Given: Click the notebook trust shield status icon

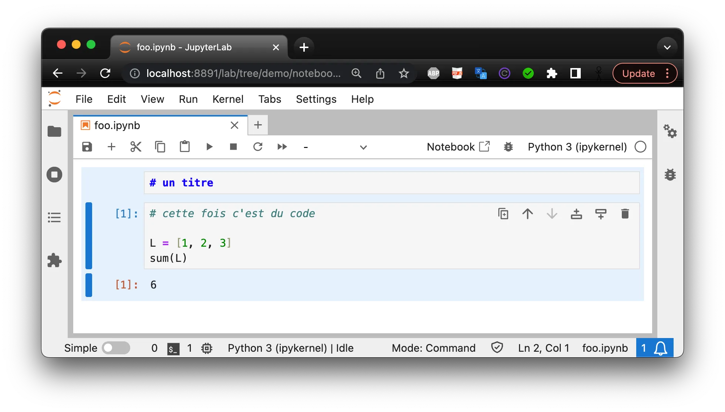Looking at the screenshot, I should (497, 348).
